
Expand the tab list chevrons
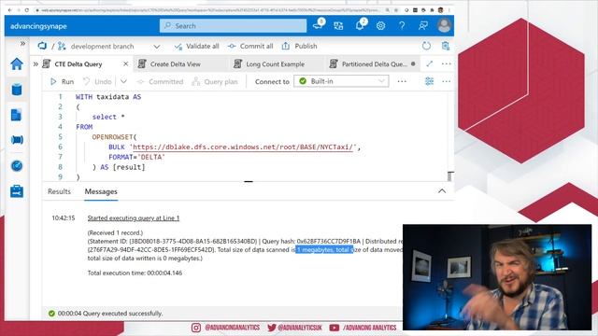click(x=36, y=64)
